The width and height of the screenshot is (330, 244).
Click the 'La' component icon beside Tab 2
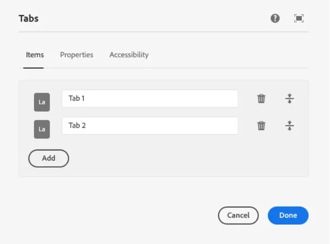coord(42,129)
